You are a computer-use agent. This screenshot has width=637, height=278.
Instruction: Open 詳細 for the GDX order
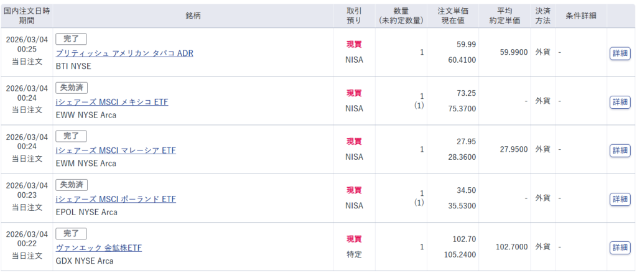pos(620,247)
